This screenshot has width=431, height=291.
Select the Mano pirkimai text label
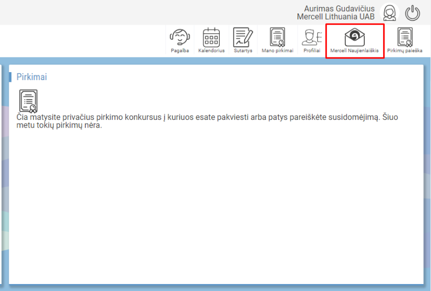pos(277,51)
